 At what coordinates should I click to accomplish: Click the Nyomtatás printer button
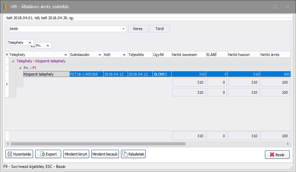point(19,154)
